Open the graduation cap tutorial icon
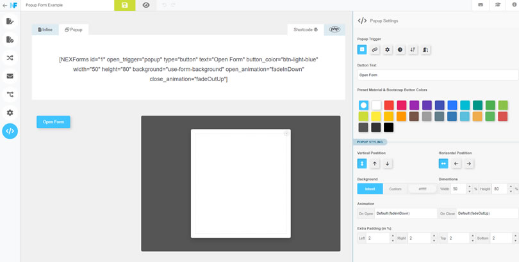Viewport: 519px width, 262px height. click(497, 5)
